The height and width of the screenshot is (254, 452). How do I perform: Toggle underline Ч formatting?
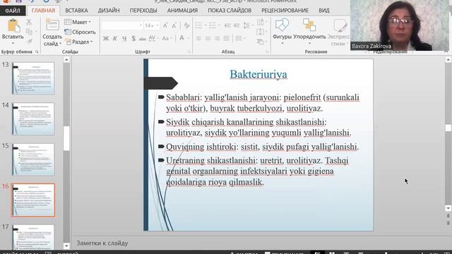(124, 38)
